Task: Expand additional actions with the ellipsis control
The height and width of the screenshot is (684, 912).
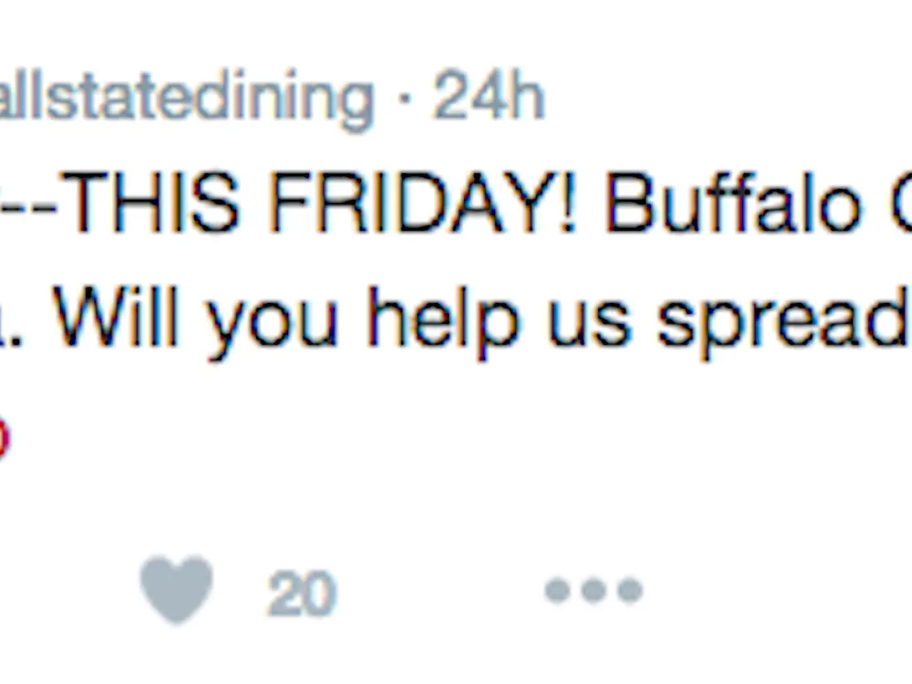Action: pos(591,591)
